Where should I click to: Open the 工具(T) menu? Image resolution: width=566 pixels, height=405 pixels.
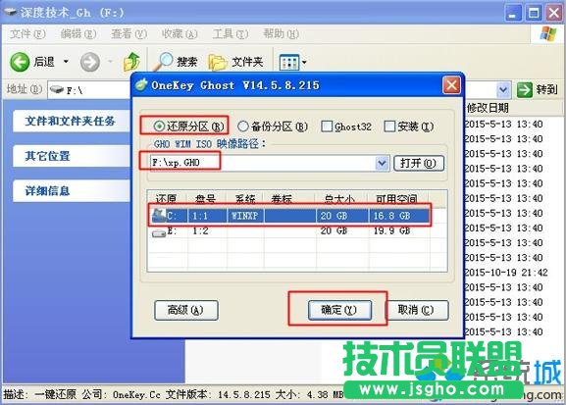click(231, 34)
